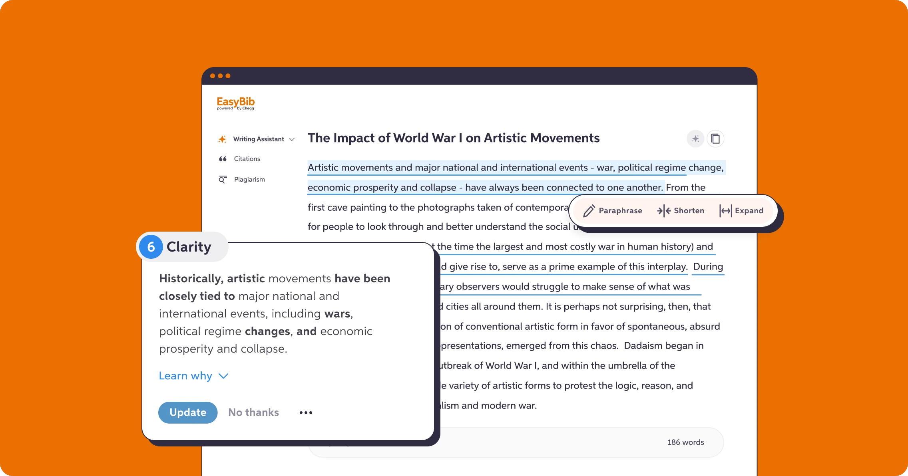
Task: Click the underlined text 'economic prosperity and collapse'
Action: [x=382, y=188]
